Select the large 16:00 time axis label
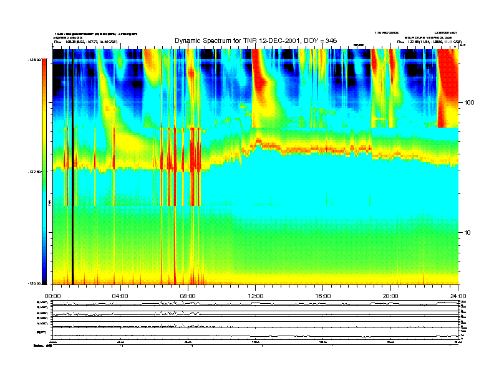 [x=323, y=296]
